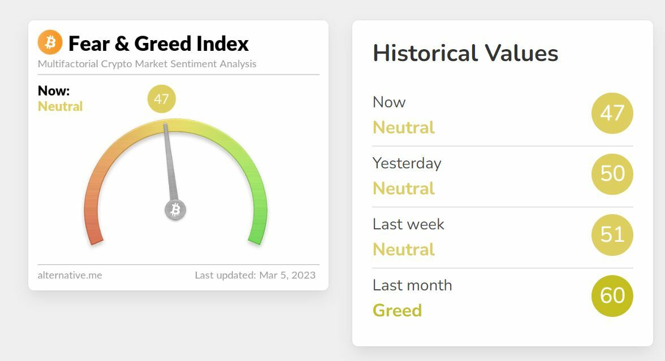Image resolution: width=665 pixels, height=361 pixels.
Task: Select the Yesterday row label
Action: 407,163
